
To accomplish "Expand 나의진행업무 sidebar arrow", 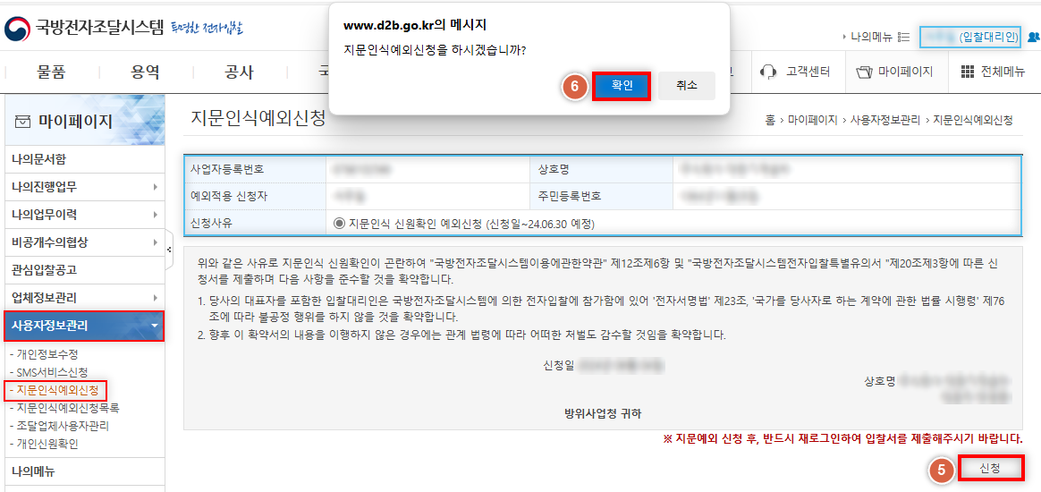I will tap(155, 187).
